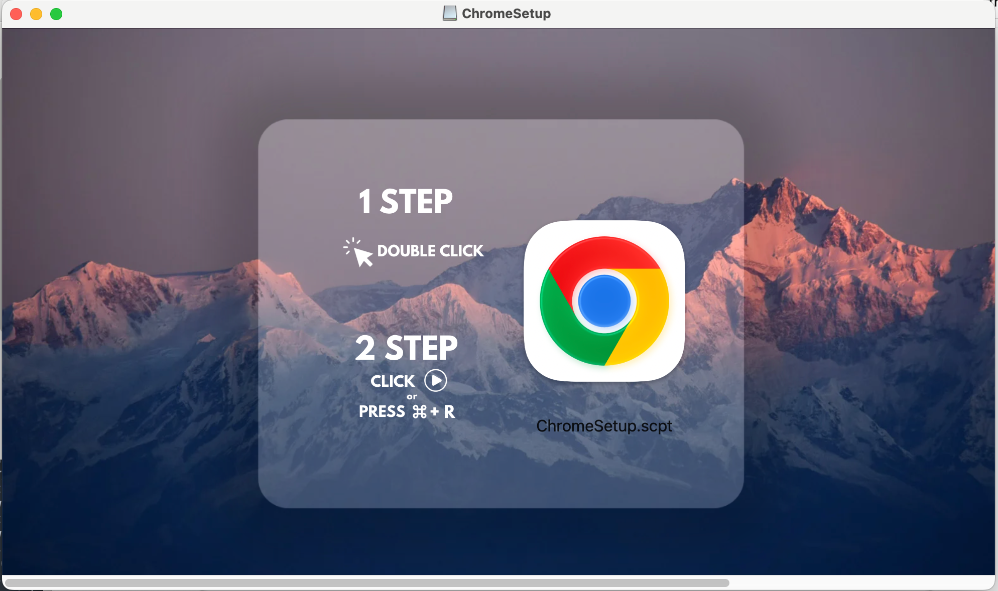
Task: Click the command key symbol before + R
Action: coord(419,412)
